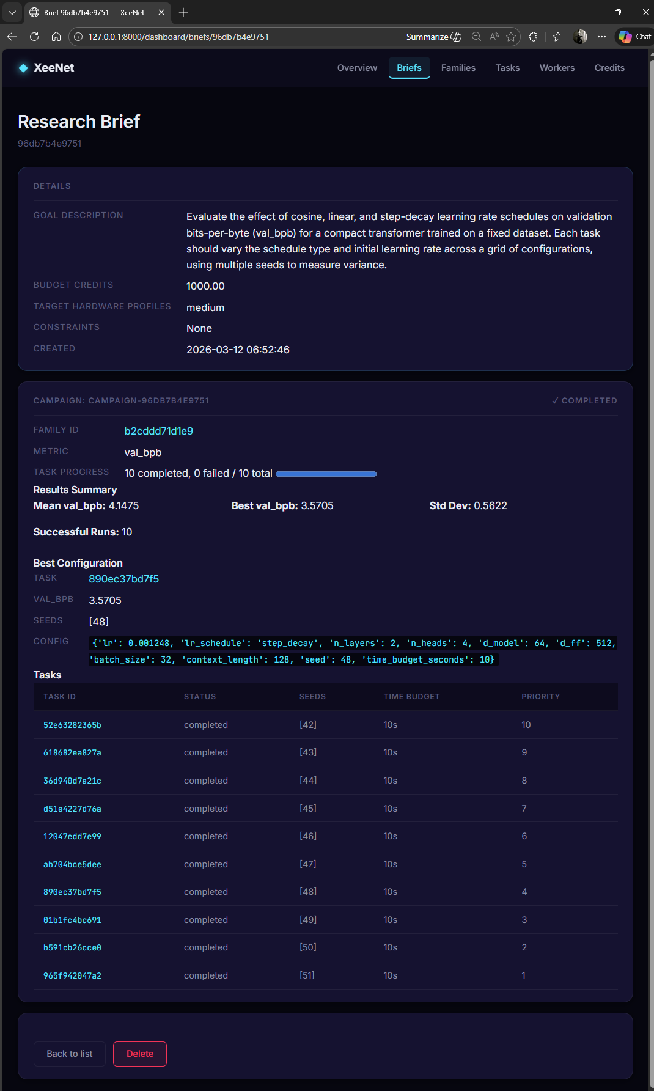Open the Workers page

(x=557, y=68)
